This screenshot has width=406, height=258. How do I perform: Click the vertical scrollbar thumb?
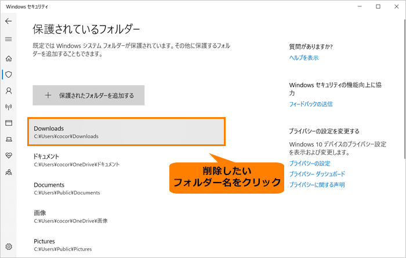pos(404,89)
